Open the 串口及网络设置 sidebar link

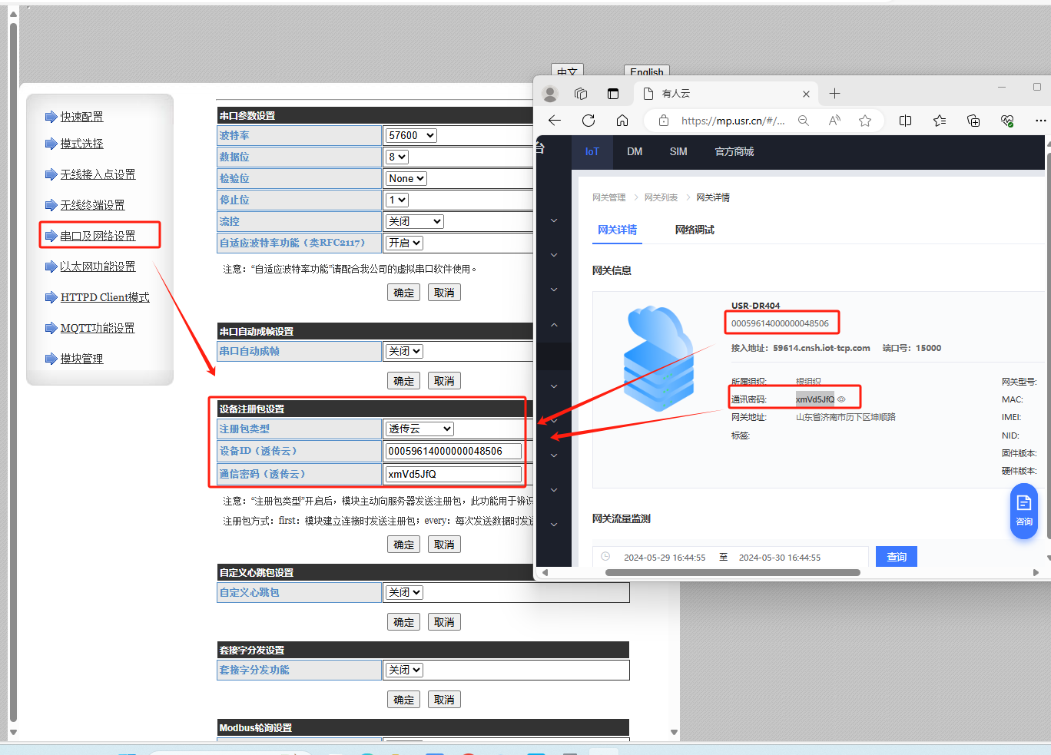98,236
